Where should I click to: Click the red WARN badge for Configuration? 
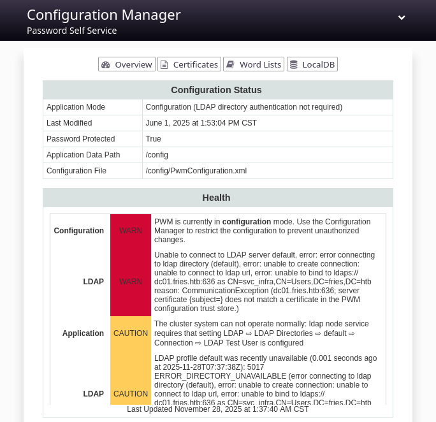click(131, 231)
